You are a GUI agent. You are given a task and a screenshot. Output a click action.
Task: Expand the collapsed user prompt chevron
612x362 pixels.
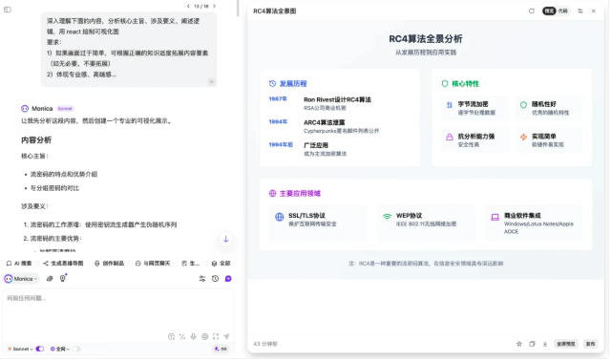tap(211, 81)
